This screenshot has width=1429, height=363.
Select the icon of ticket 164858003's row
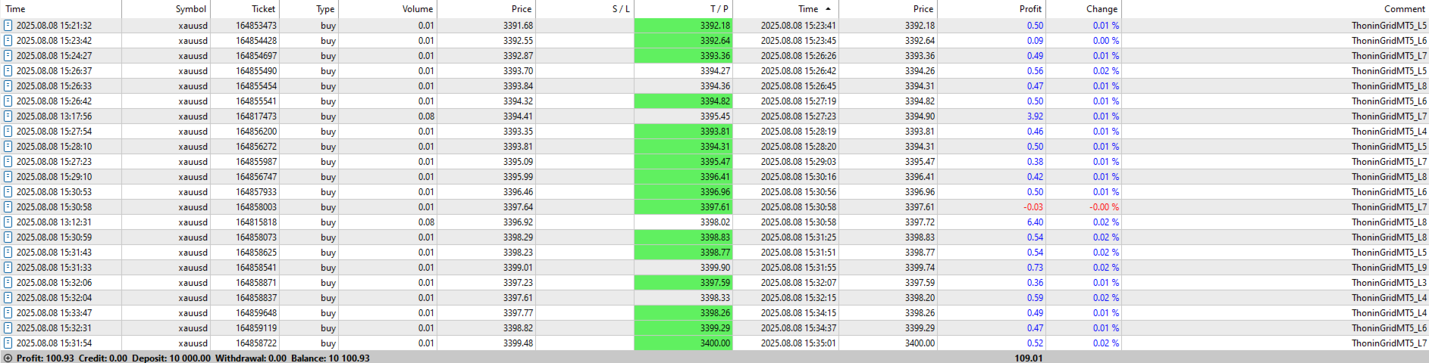pyautogui.click(x=8, y=207)
